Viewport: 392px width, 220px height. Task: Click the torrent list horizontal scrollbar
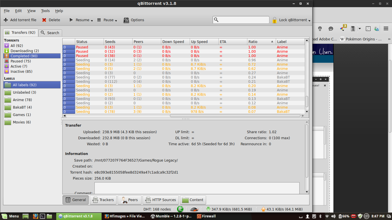pyautogui.click(x=235, y=116)
